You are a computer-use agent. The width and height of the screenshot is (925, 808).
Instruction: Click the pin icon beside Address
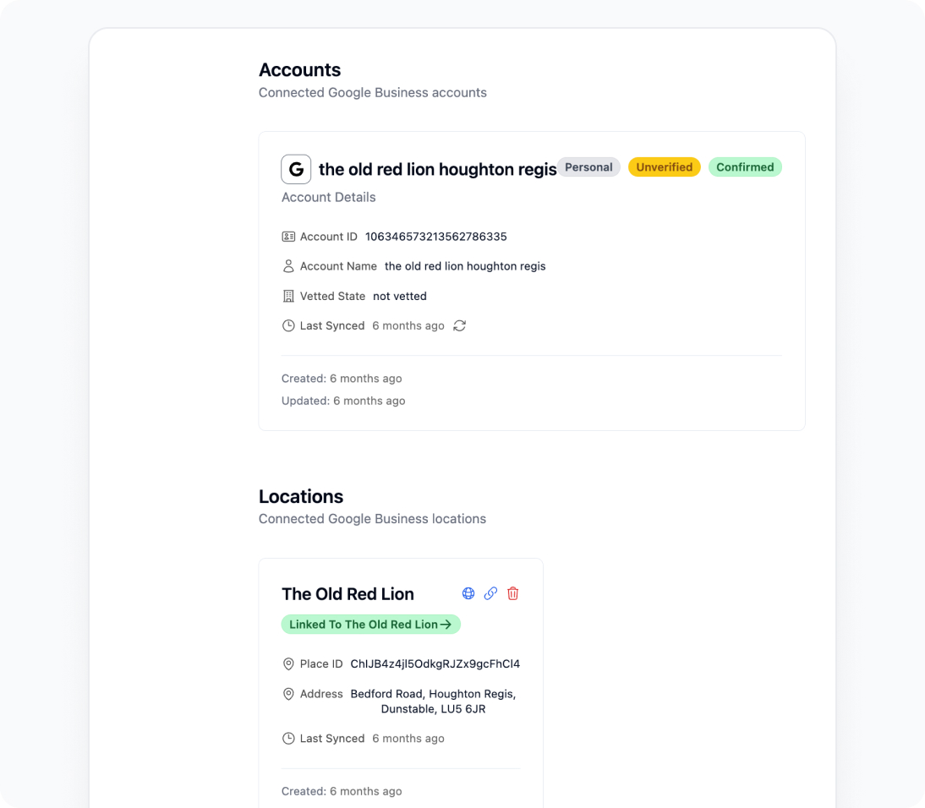point(288,694)
